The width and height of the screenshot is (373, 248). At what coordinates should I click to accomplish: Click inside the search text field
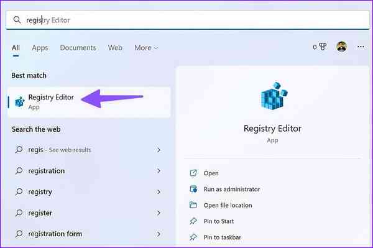(188, 20)
